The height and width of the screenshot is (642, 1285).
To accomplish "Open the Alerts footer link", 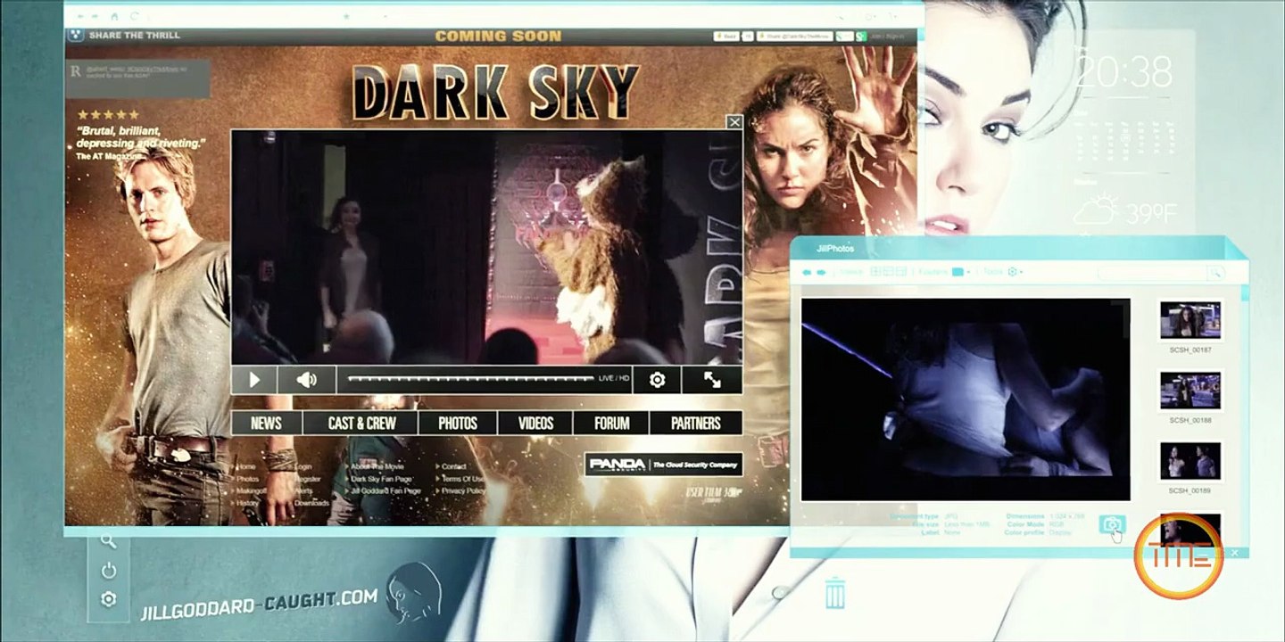I will coord(304,491).
